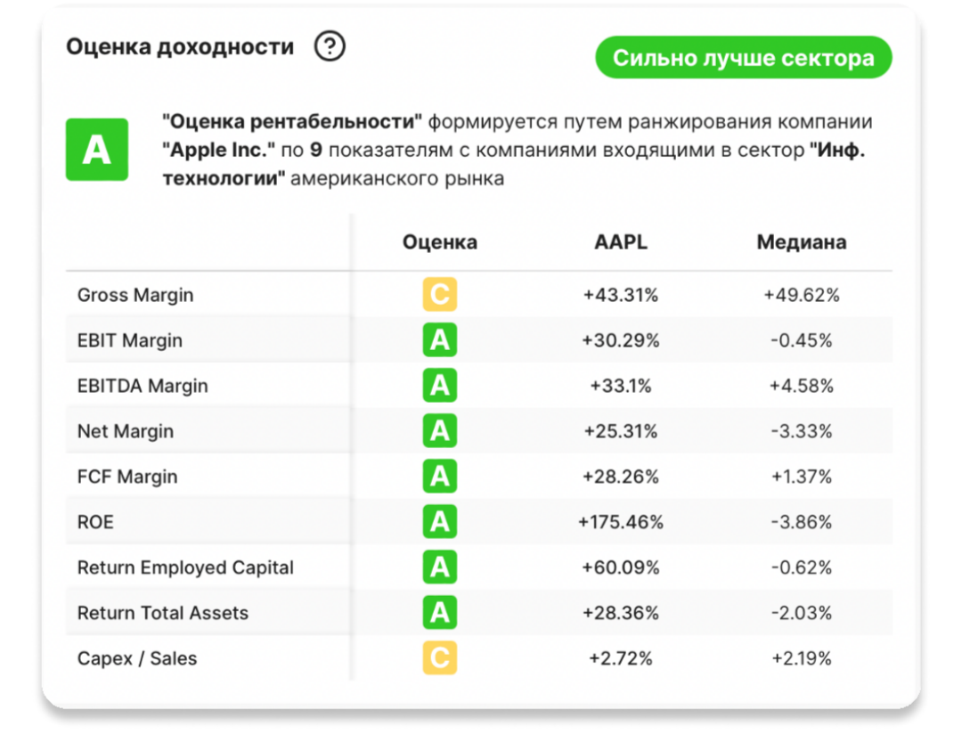Select the 'Оценка' column header
The image size is (962, 743).
coord(440,242)
